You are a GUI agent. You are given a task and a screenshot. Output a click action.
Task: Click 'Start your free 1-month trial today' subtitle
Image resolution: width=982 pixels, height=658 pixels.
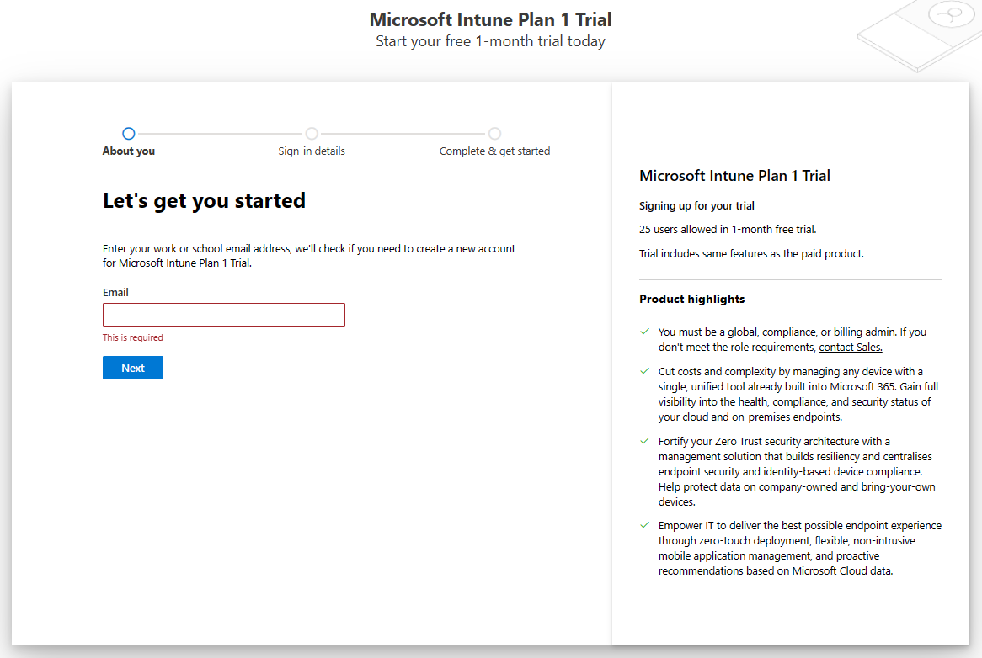click(x=490, y=41)
